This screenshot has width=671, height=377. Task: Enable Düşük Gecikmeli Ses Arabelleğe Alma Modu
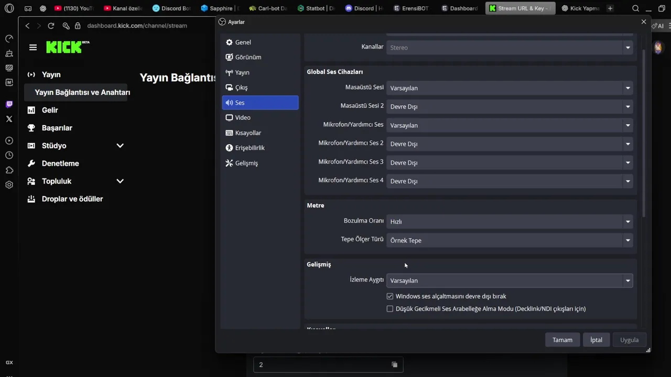389,309
